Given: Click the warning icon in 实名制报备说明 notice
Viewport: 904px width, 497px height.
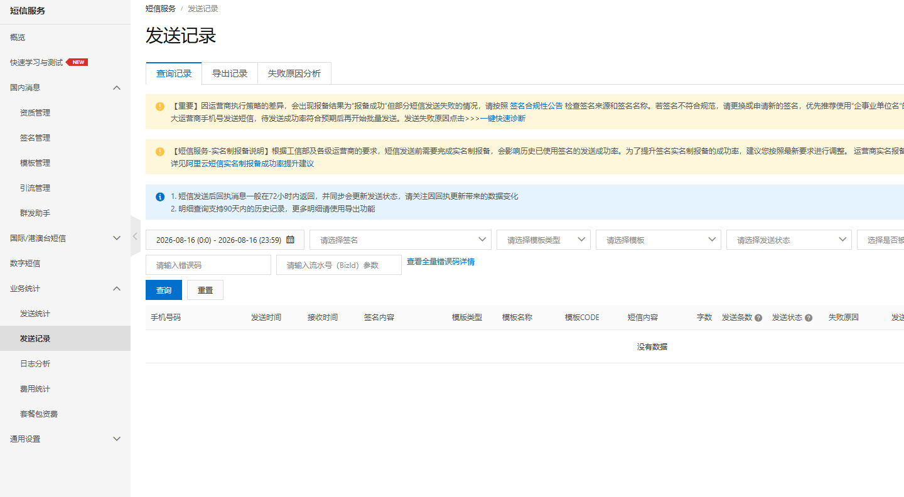Looking at the screenshot, I should coord(160,151).
